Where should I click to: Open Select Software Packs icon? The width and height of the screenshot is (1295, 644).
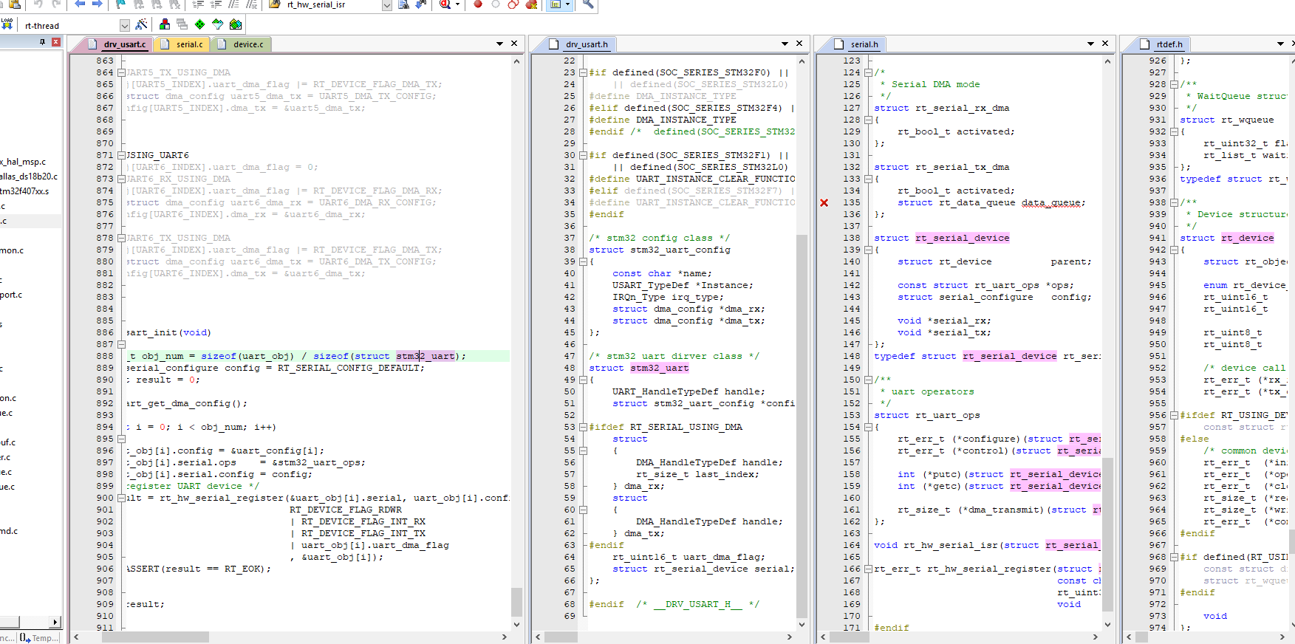217,24
